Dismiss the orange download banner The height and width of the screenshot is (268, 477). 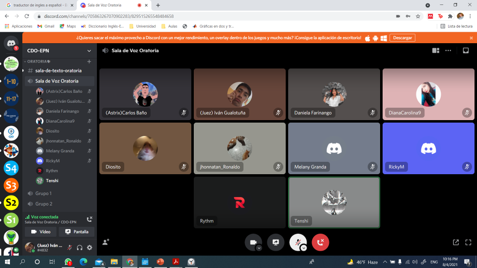471,38
